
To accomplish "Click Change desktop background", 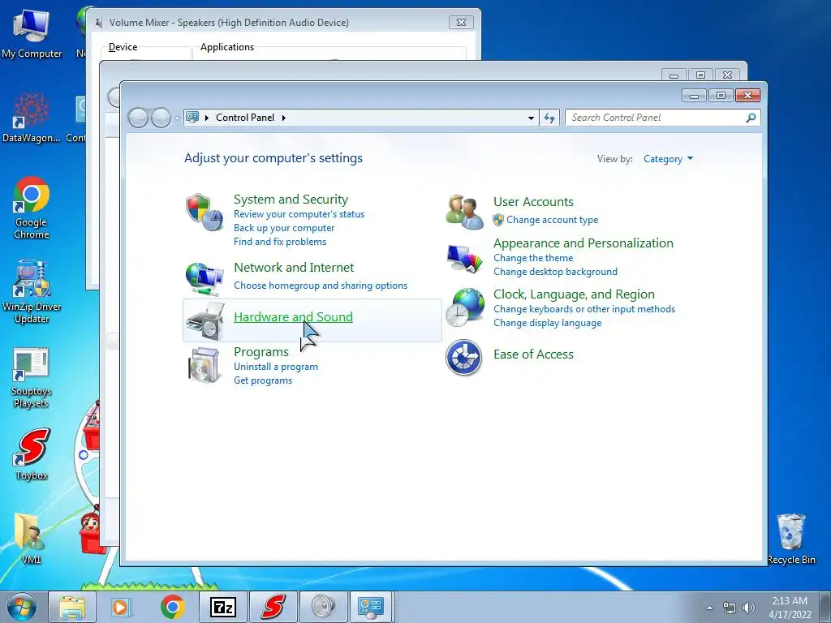I will coord(555,272).
